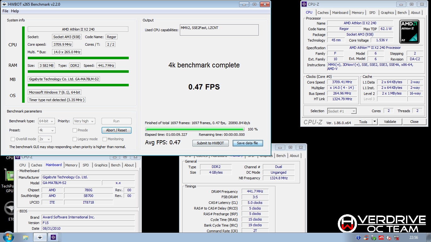
Task: Enable the Pmode checkbox
Action: [75, 130]
